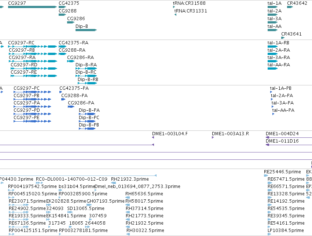Click the CG9288-RA transcript label
This screenshot has height=236, width=312.
[72, 50]
